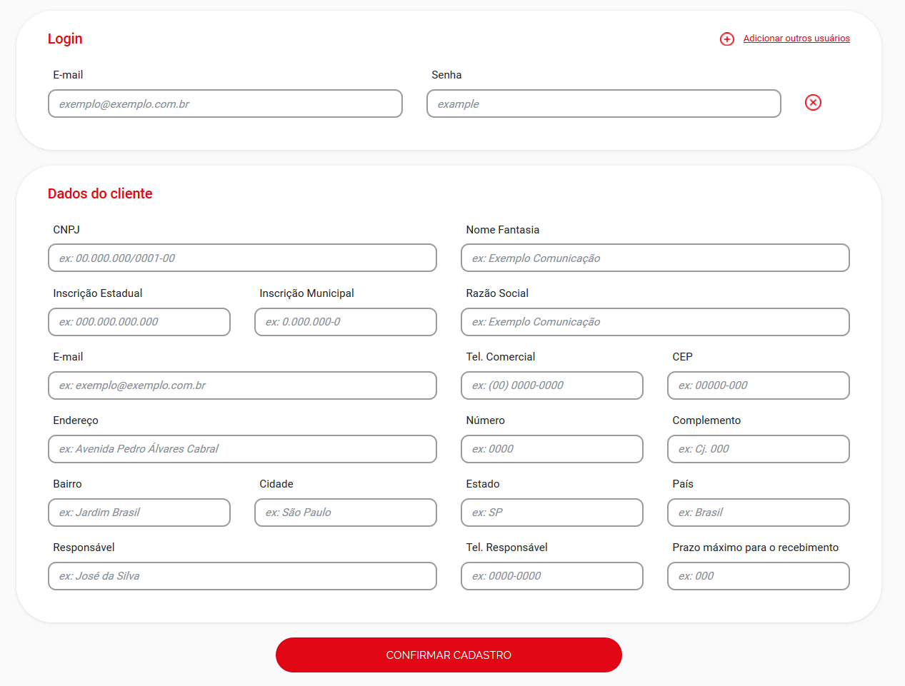The height and width of the screenshot is (686, 905).
Task: Select the Estado field
Action: tap(552, 513)
